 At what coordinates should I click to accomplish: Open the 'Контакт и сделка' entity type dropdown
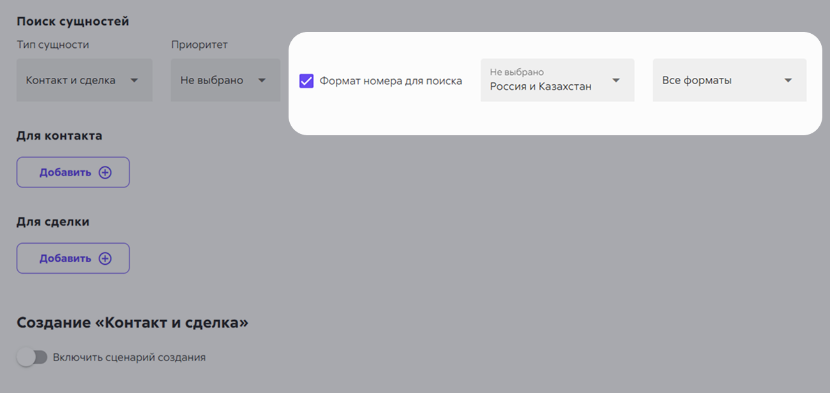pos(84,80)
